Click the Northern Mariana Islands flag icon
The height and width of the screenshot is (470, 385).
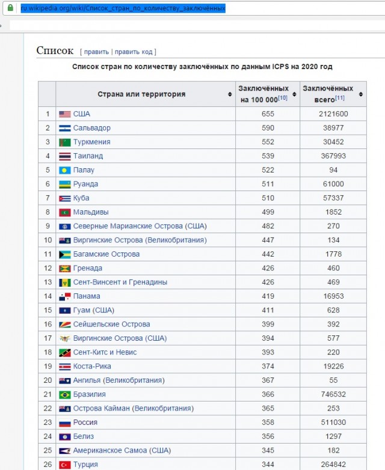coord(65,227)
